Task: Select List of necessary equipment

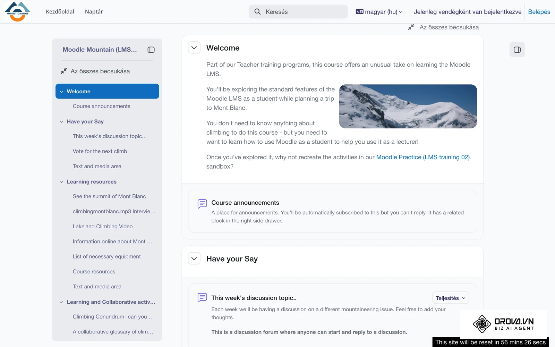Action: tap(107, 256)
